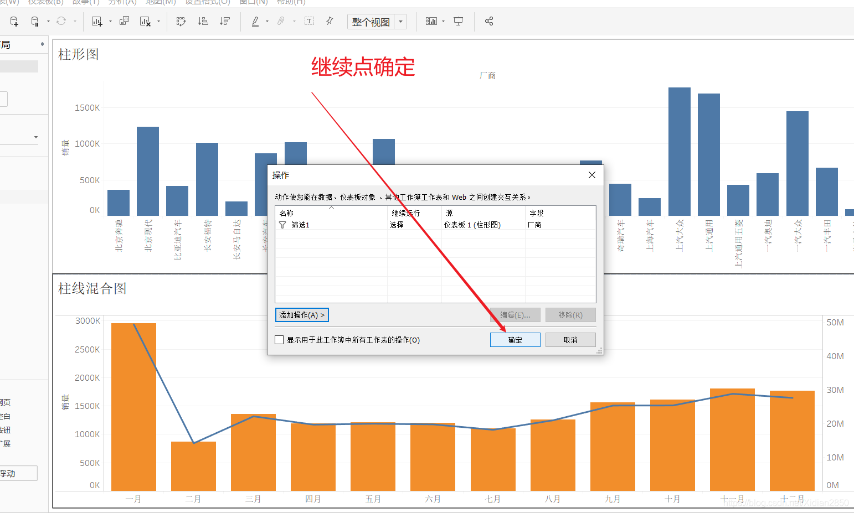Image resolution: width=854 pixels, height=513 pixels.
Task: Click the highlight pen icon
Action: pyautogui.click(x=255, y=22)
